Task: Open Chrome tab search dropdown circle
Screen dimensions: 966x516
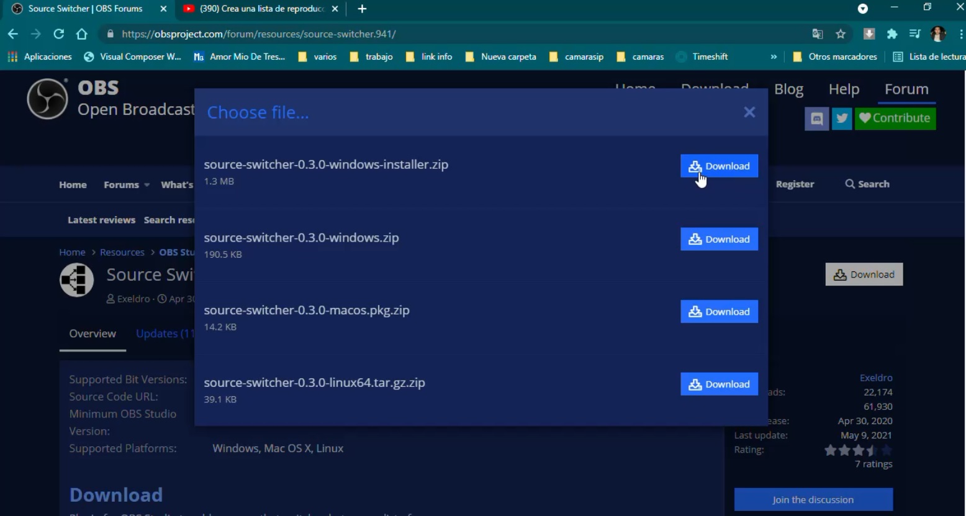Action: pos(862,9)
